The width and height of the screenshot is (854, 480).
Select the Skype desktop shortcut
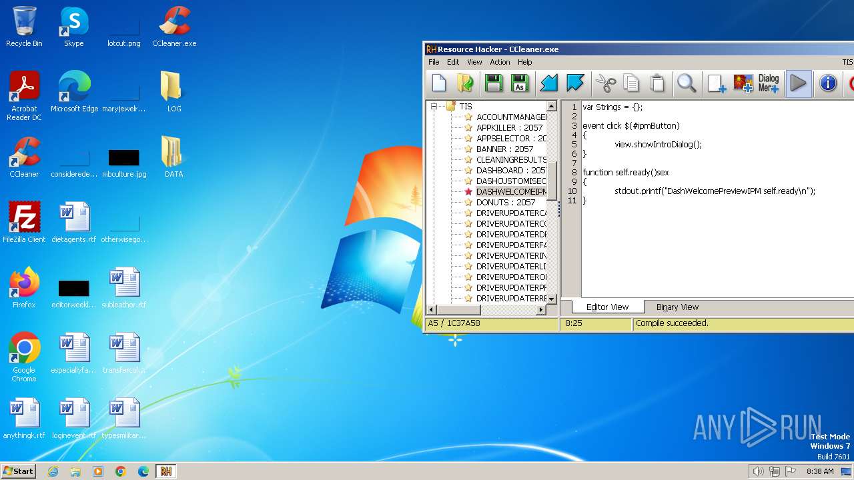click(x=73, y=27)
